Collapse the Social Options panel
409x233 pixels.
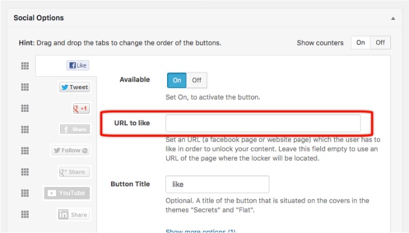coord(393,18)
